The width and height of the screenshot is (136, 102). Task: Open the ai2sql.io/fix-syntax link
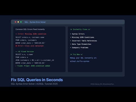point(80,61)
